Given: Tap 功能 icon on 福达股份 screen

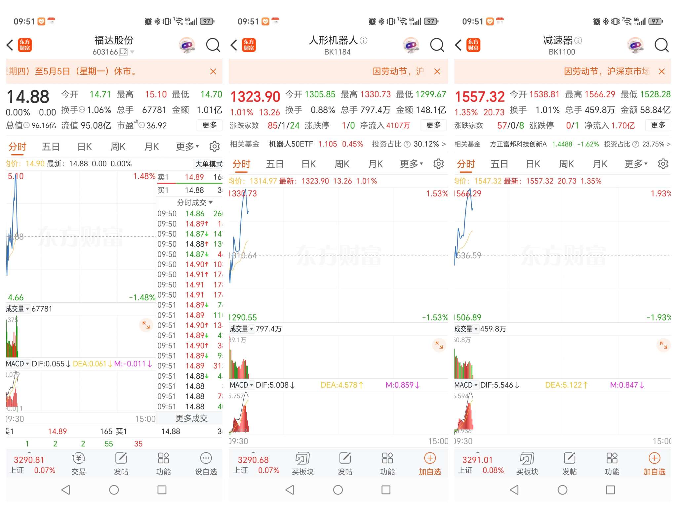Looking at the screenshot, I should (x=163, y=464).
